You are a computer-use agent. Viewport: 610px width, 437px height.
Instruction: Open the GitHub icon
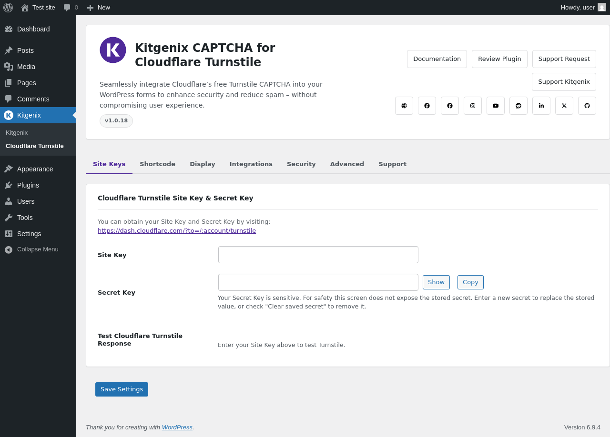(x=587, y=106)
